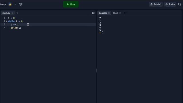The image size is (183, 103).
Task: Open the search magnifier icon
Action: (180, 4)
